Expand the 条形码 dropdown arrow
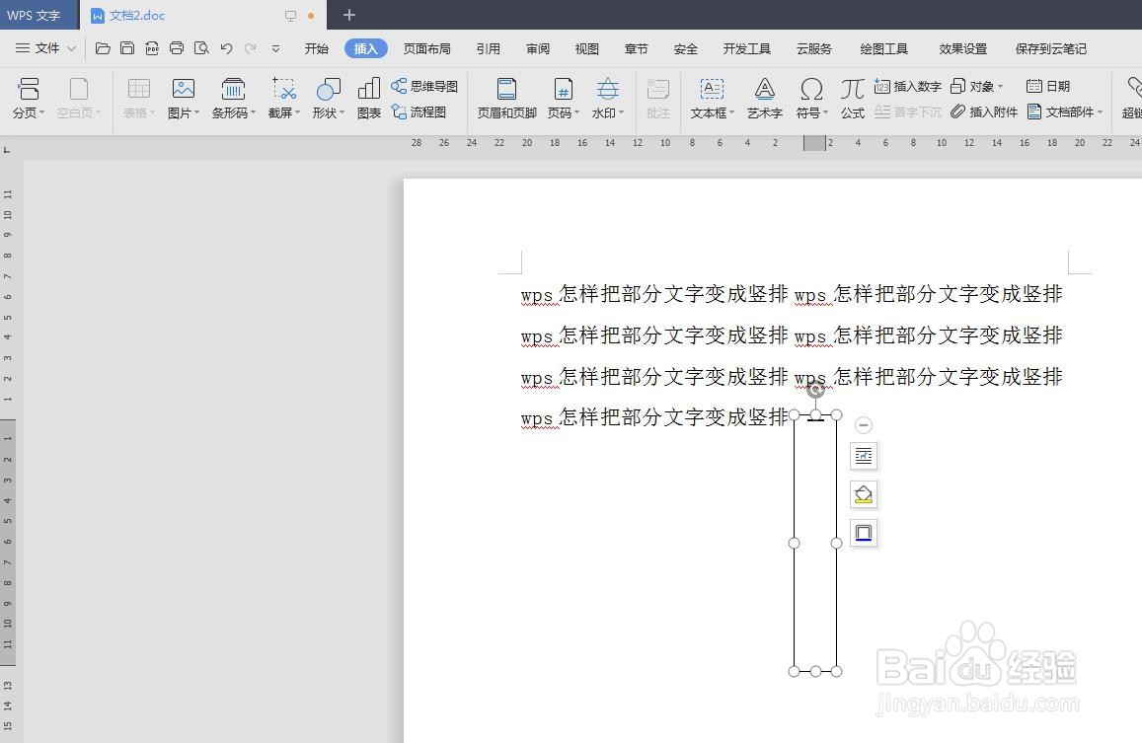Viewport: 1142px width, 743px height. (x=253, y=112)
